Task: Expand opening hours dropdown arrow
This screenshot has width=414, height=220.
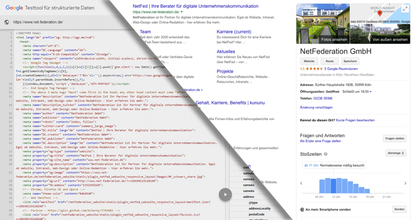Action: pos(371,92)
